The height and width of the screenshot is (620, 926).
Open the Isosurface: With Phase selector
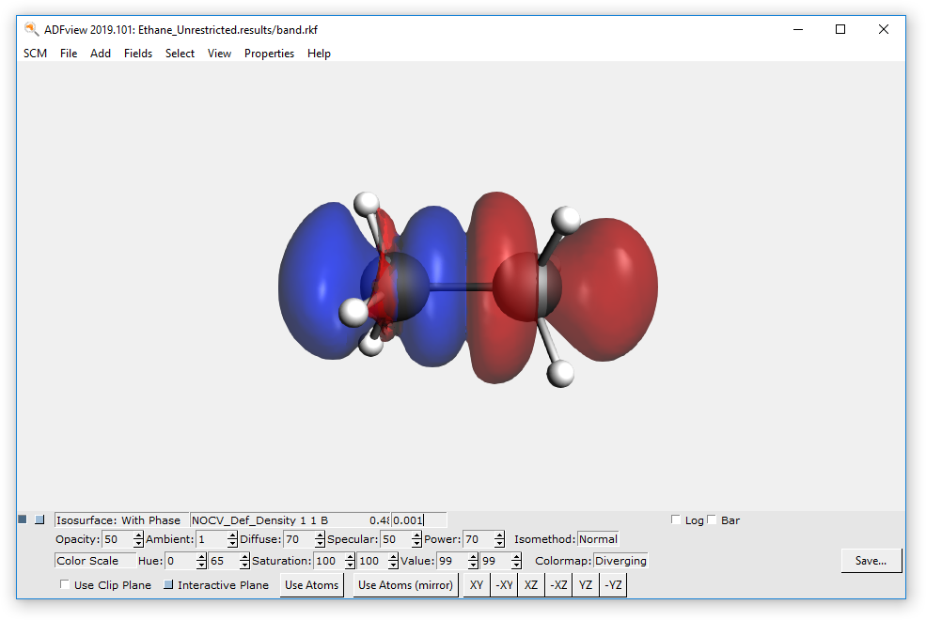pos(119,519)
